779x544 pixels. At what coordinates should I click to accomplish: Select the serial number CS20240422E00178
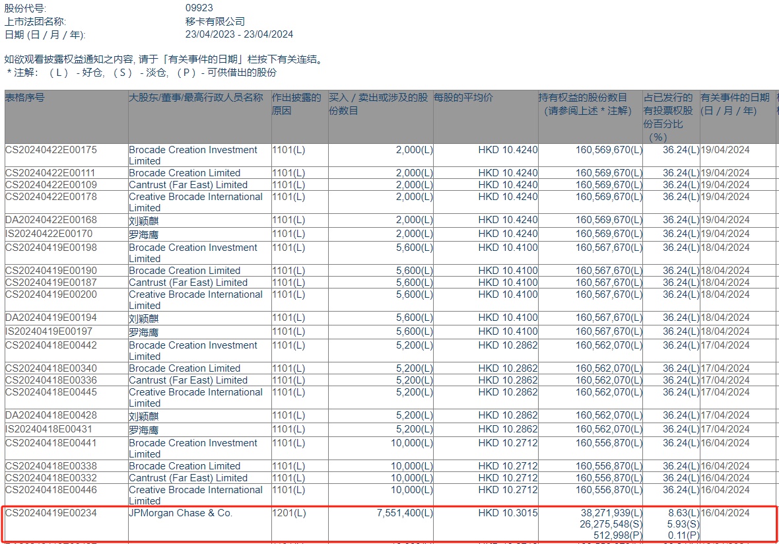click(51, 197)
